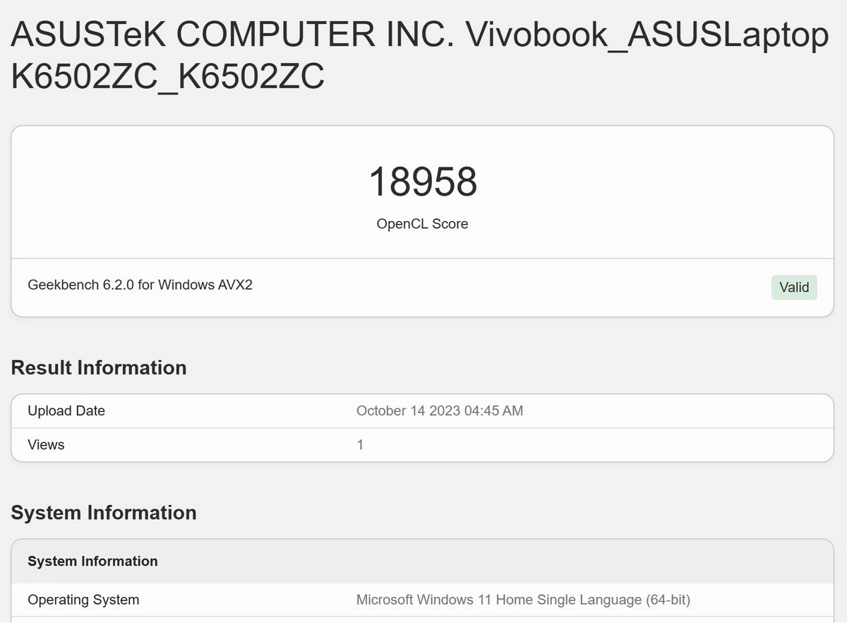Click the Operating System label

point(83,600)
